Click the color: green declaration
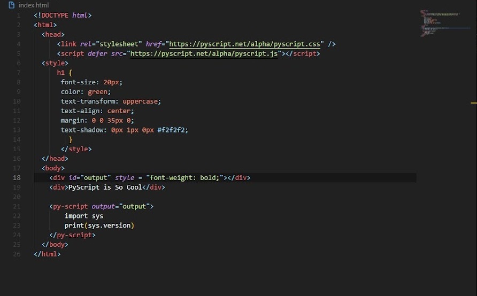The width and height of the screenshot is (477, 296). pyautogui.click(x=86, y=92)
